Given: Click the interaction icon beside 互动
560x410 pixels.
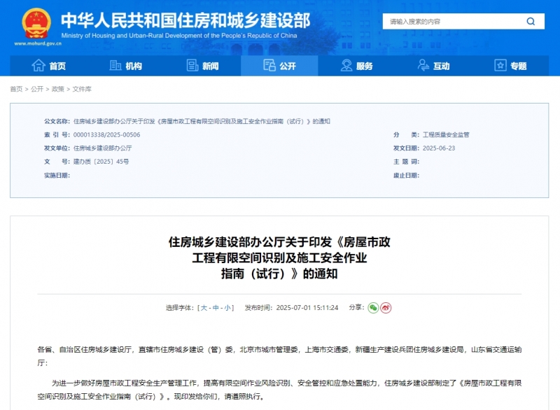Looking at the screenshot, I should (x=423, y=65).
